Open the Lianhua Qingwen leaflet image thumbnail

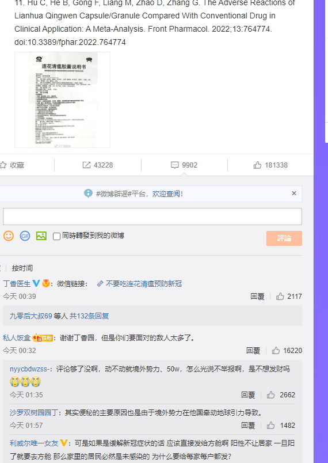point(62,100)
